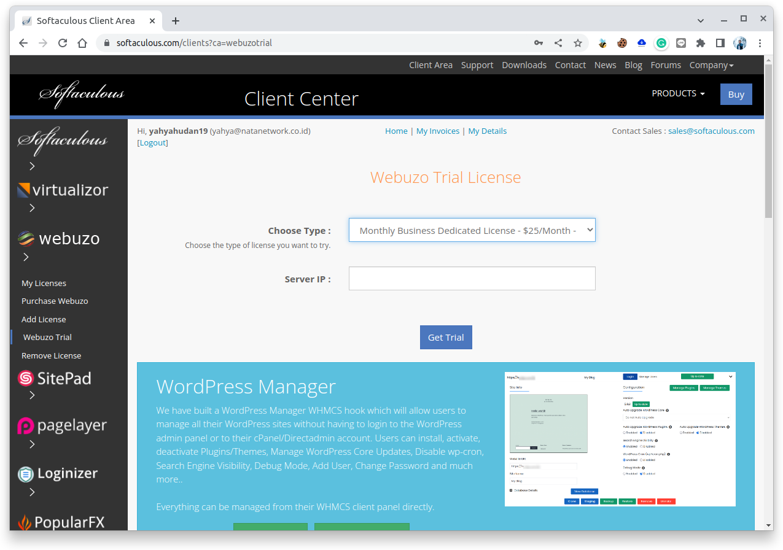Click the browser address bar URL
Image resolution: width=783 pixels, height=550 pixels.
point(194,43)
